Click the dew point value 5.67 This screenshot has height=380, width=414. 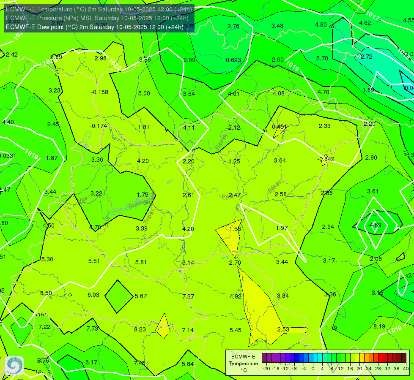[x=141, y=296]
